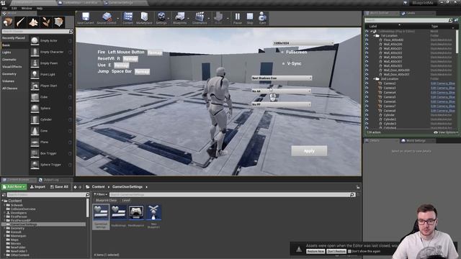Click the Eject toolbar icon
The image size is (461, 259).
coord(262,18)
